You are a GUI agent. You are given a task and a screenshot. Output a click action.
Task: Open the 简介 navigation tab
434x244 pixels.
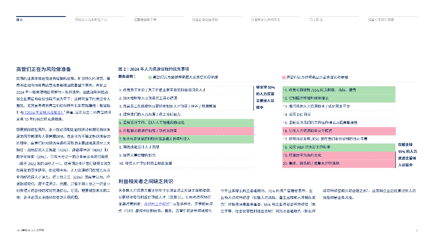coord(19,20)
